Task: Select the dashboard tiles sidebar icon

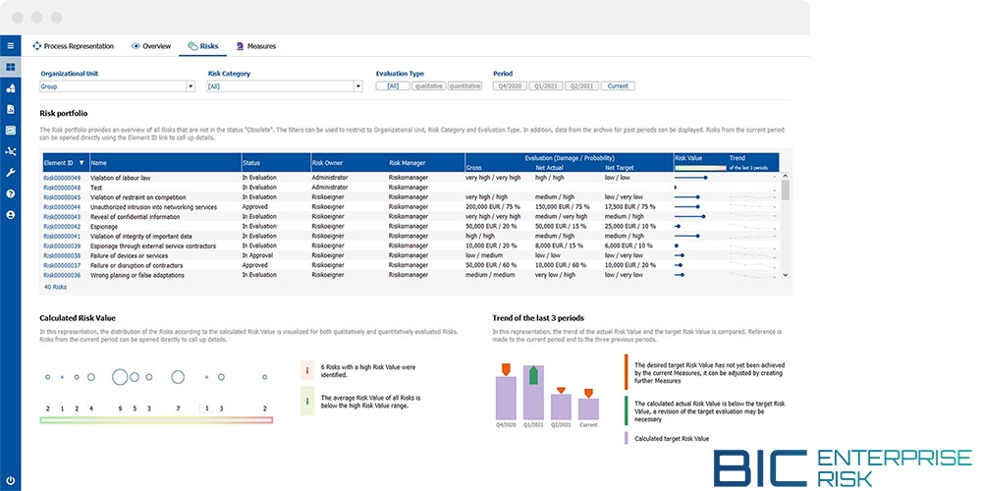Action: [x=10, y=67]
